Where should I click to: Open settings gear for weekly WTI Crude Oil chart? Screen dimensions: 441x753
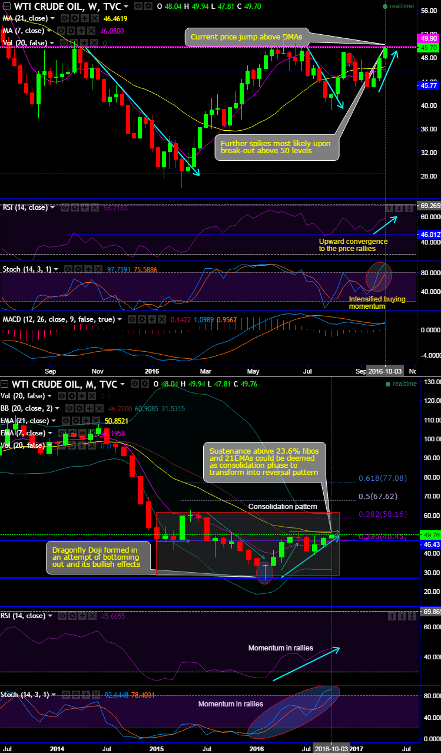click(148, 6)
